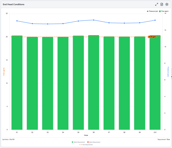Pick the S8 flow bar

point(124,83)
